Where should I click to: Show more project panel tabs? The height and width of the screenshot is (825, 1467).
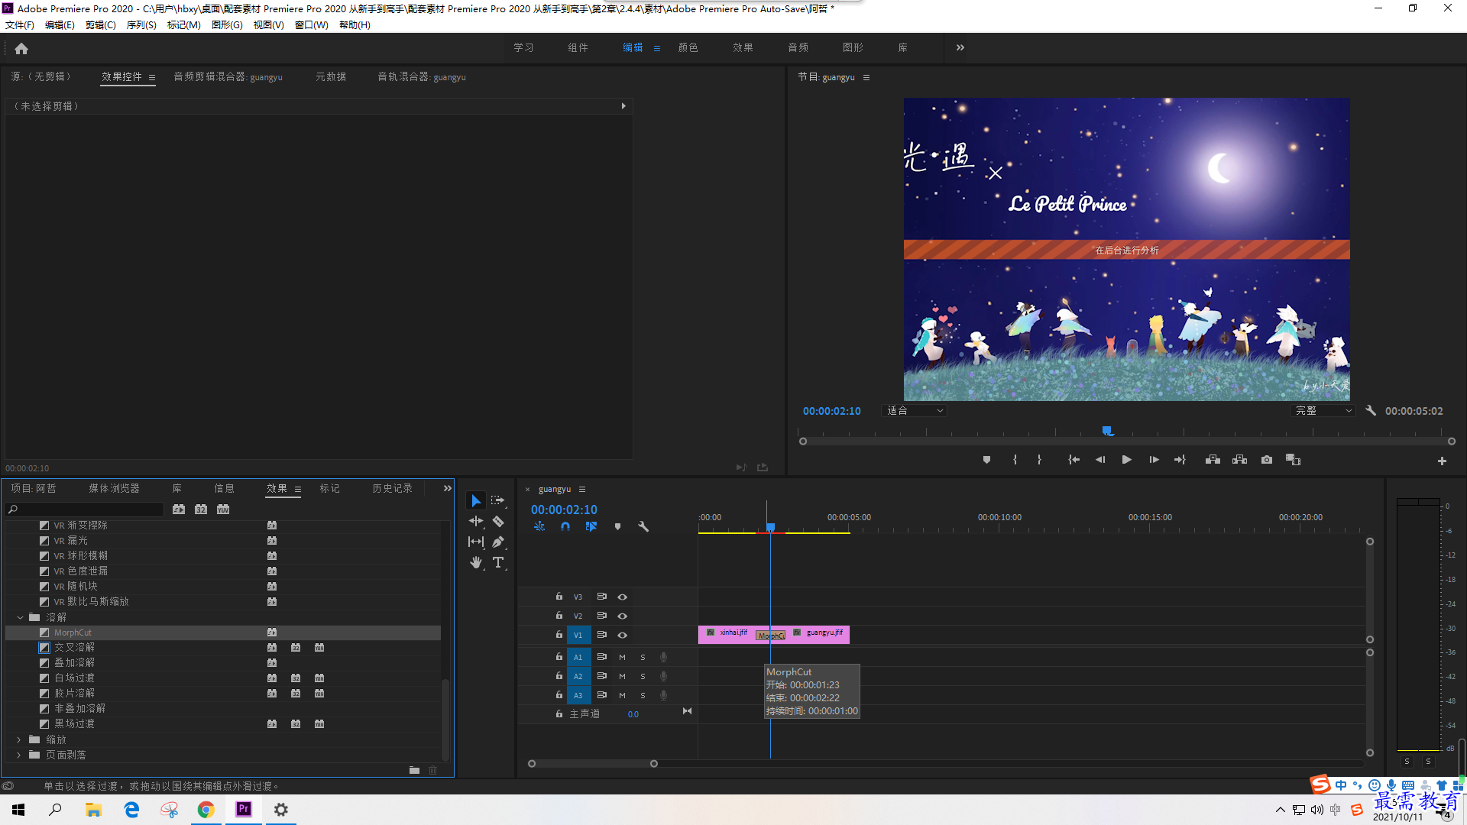[x=448, y=488]
